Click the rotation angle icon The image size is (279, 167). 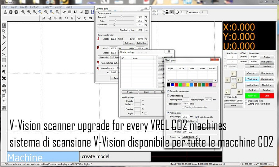[x=177, y=12]
